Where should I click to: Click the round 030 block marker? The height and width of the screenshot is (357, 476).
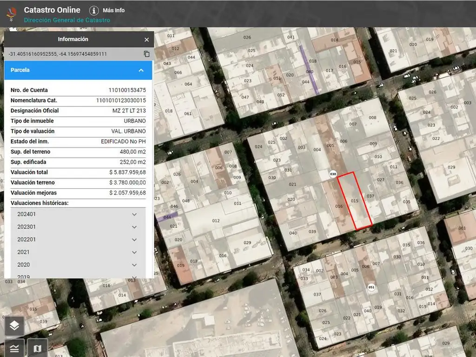click(333, 174)
